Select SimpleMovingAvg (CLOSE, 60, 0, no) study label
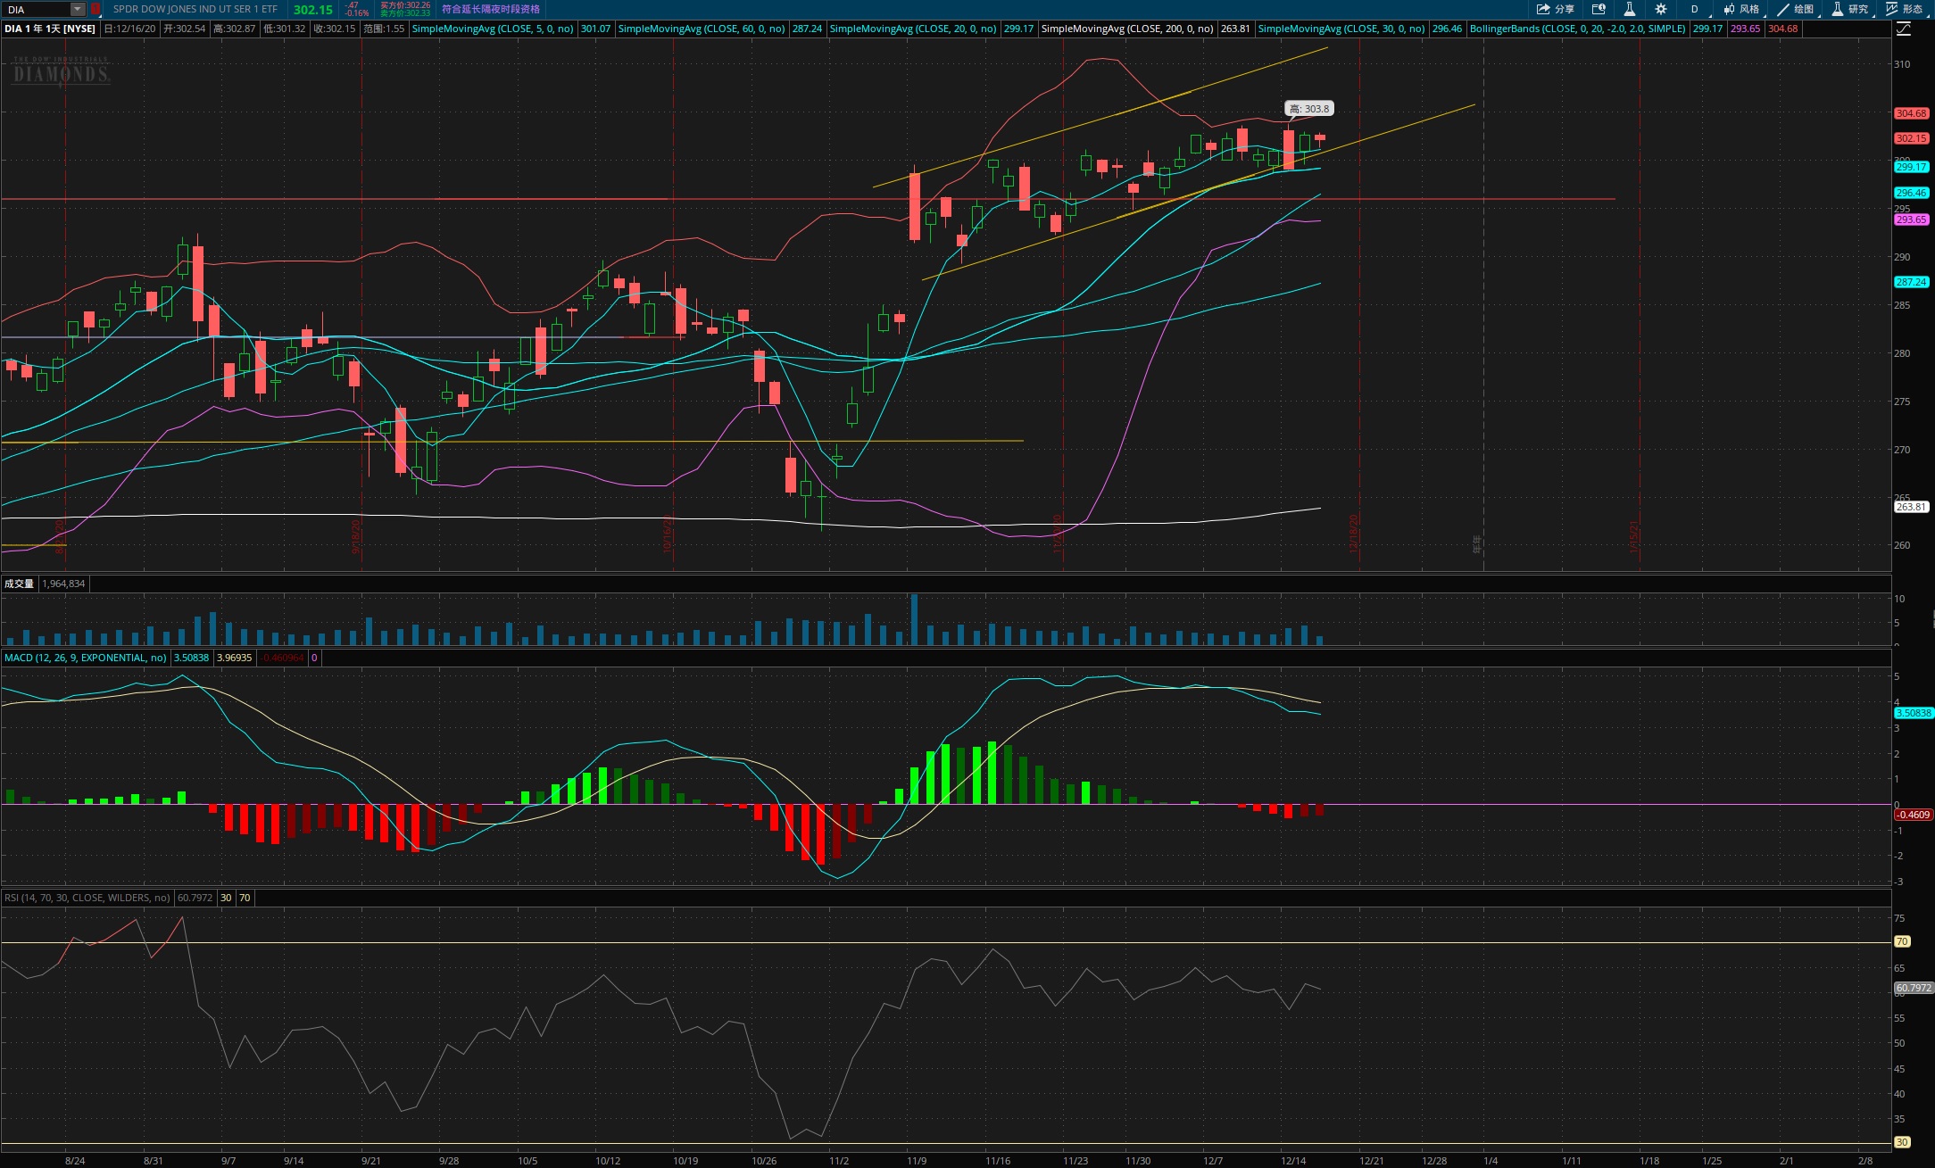 point(702,29)
